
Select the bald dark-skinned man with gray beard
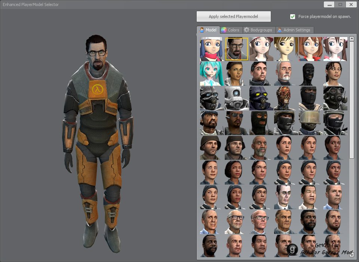coord(261,148)
